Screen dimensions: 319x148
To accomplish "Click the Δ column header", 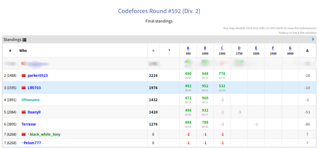I will click(307, 51).
